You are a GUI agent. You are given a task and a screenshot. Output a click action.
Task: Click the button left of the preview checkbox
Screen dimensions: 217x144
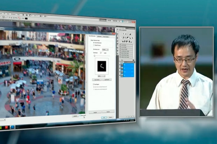pyautogui.click(x=75, y=116)
